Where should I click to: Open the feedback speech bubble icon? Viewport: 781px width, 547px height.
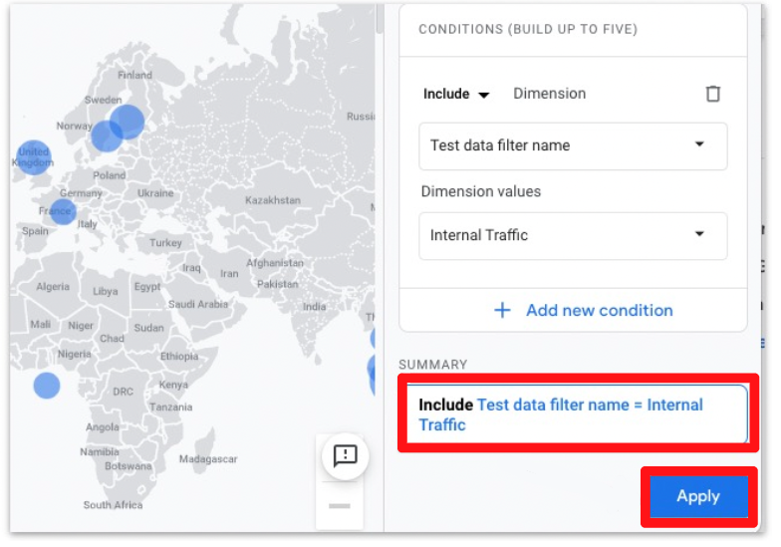coord(345,456)
